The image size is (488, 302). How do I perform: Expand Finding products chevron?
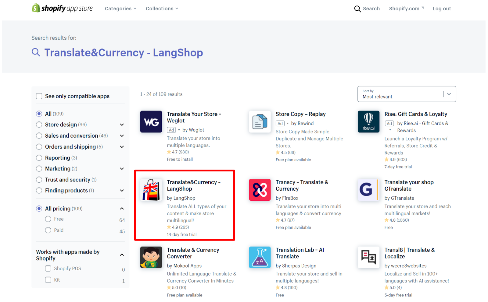point(122,191)
